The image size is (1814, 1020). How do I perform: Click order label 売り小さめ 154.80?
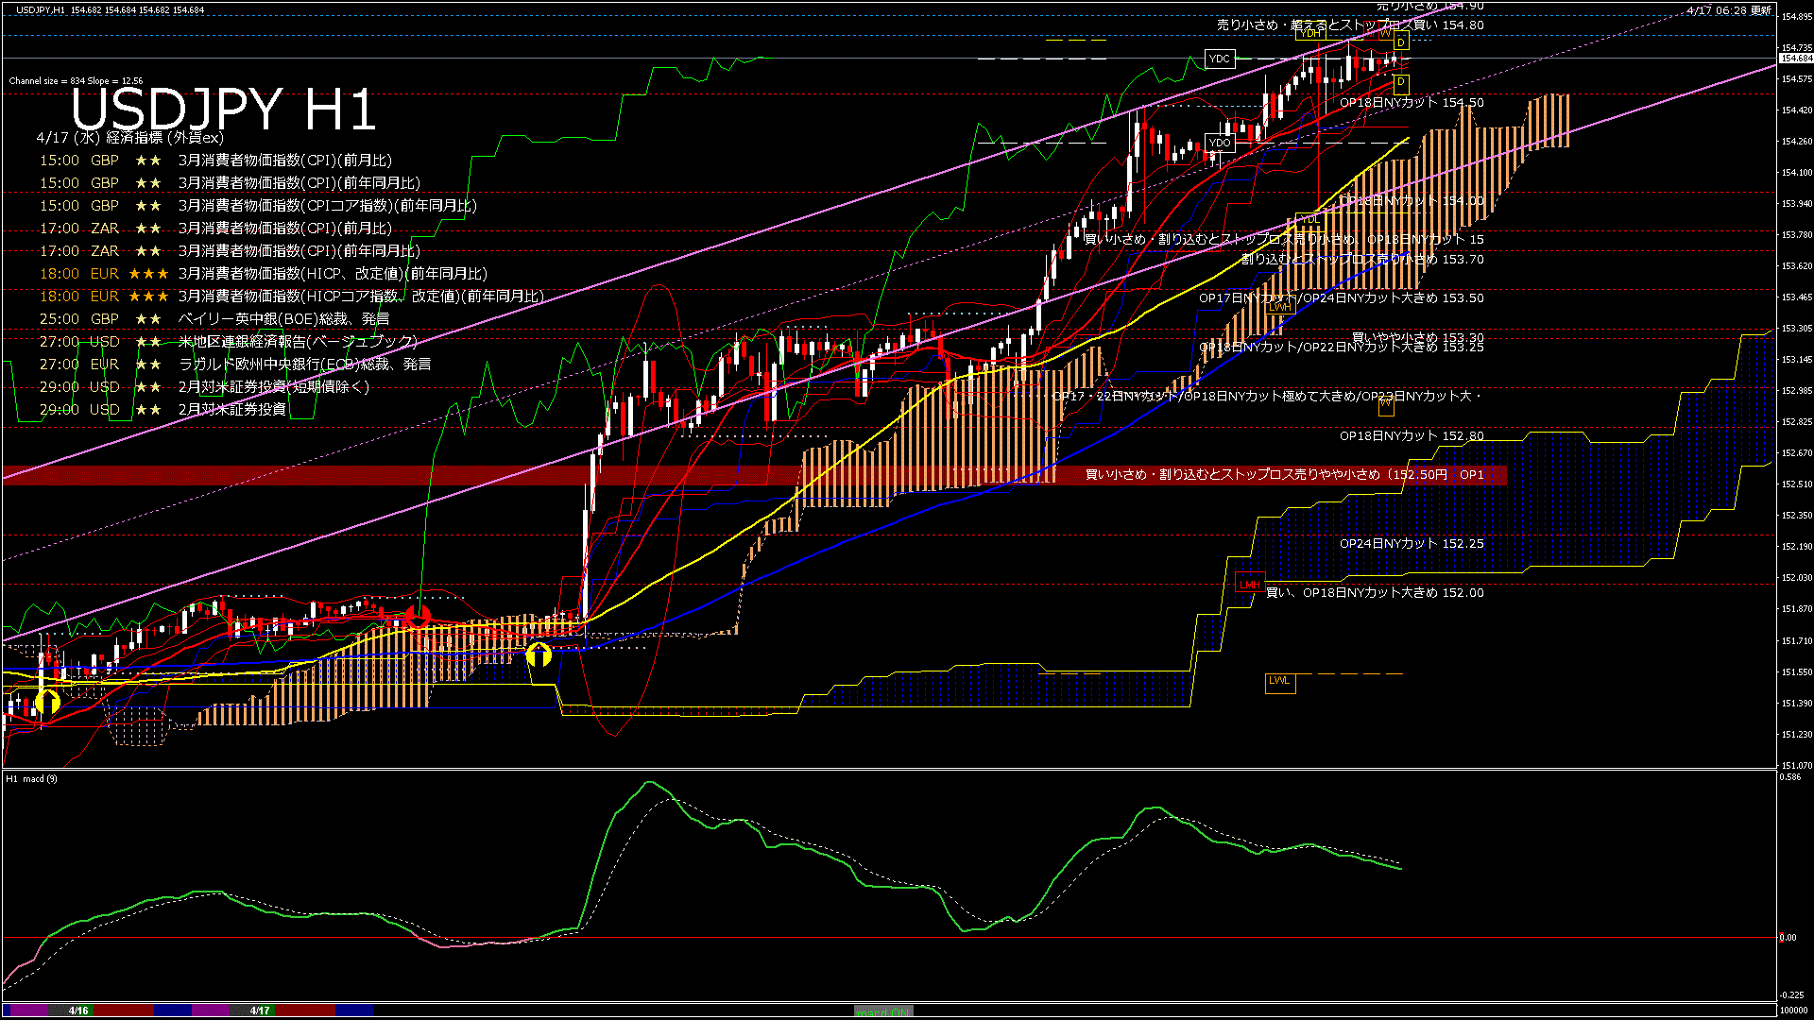1350,25
